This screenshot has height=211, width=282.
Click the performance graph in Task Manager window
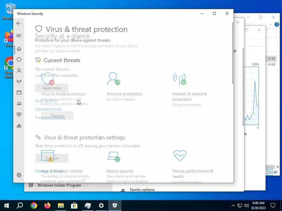[x=251, y=96]
